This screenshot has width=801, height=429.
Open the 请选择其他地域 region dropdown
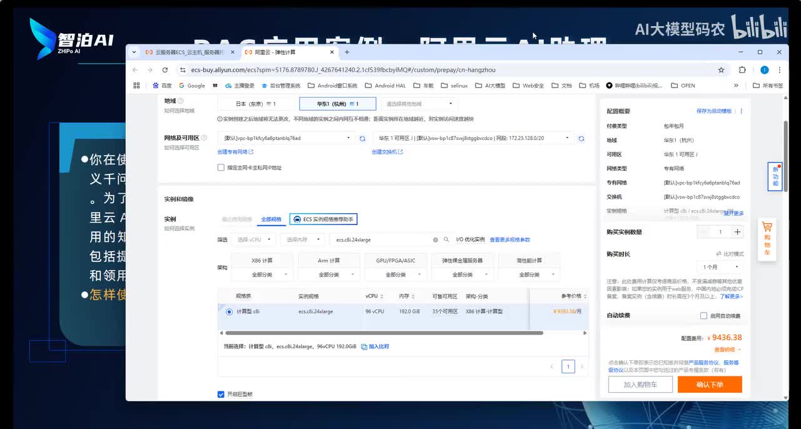click(x=419, y=104)
